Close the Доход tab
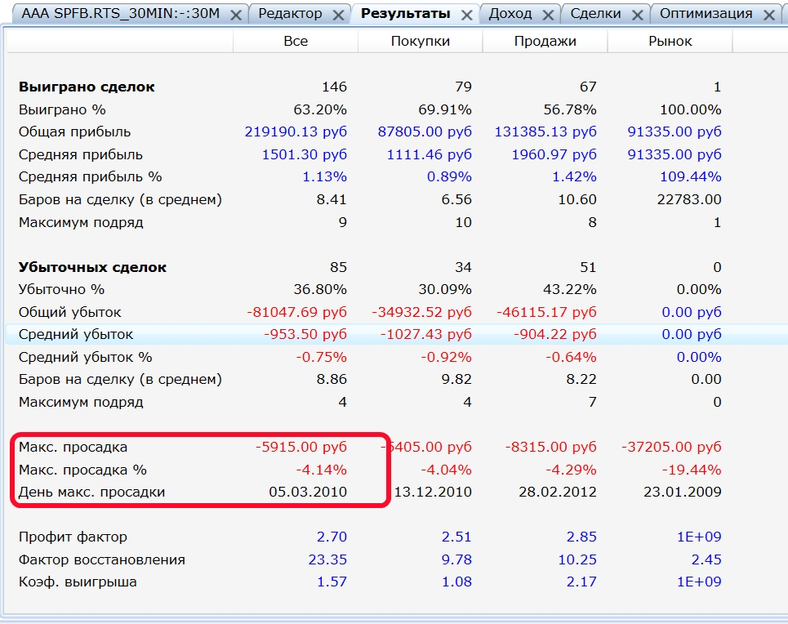788x624 pixels. point(547,15)
